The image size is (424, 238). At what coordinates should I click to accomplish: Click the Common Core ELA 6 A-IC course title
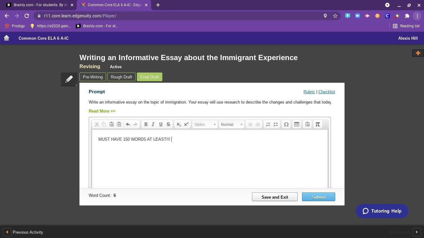coord(43,38)
